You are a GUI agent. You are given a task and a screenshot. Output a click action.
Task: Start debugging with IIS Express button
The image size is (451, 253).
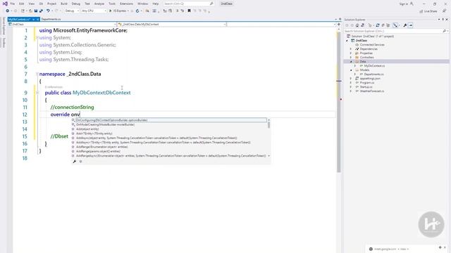(x=118, y=11)
